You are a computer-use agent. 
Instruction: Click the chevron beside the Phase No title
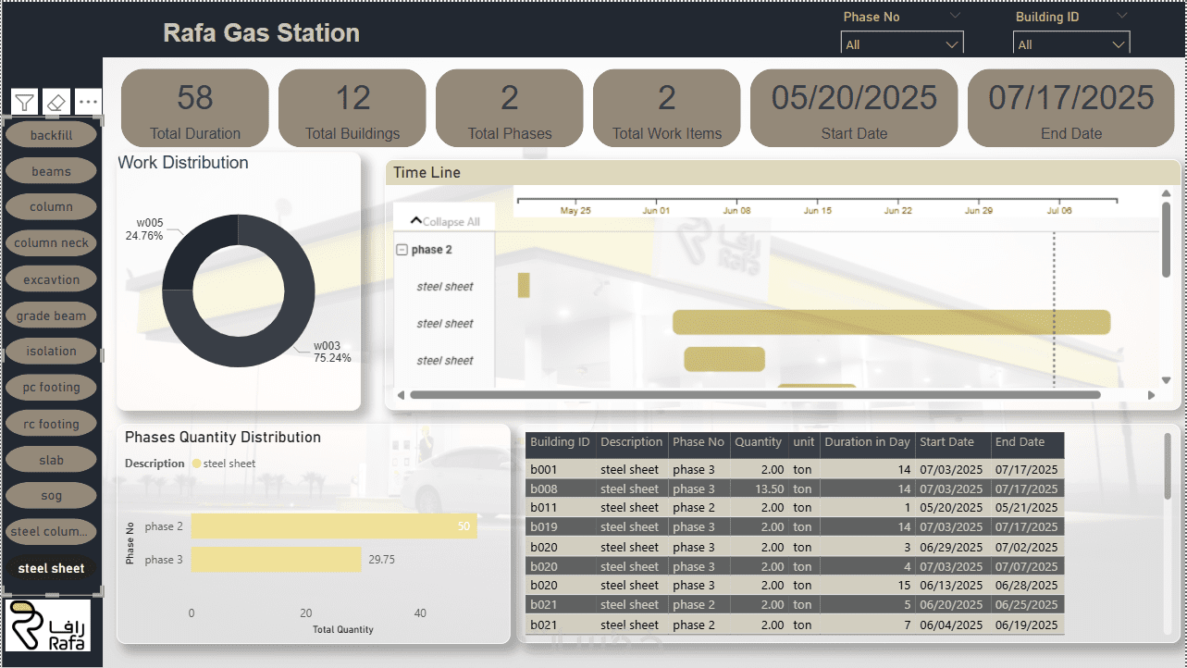[x=955, y=17]
